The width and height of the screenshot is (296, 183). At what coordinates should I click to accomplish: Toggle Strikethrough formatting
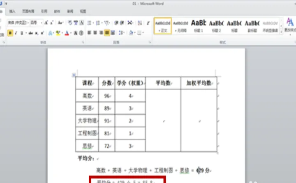(30, 33)
